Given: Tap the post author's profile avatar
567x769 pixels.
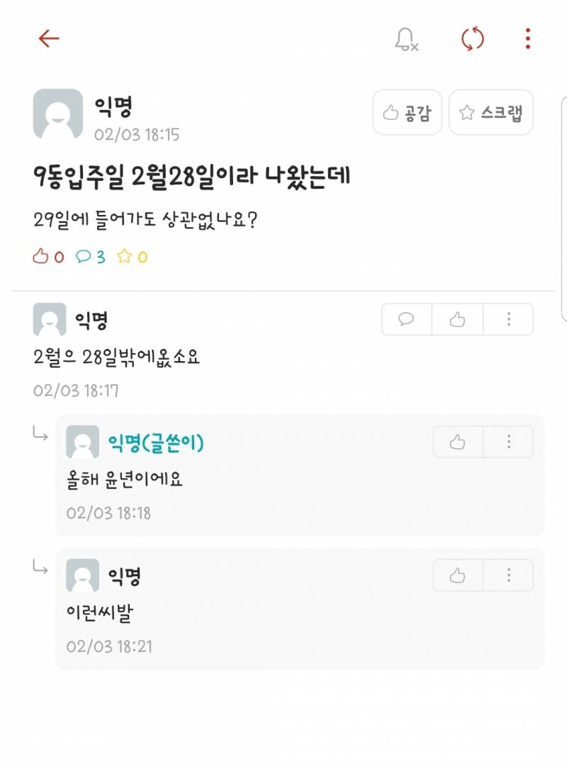Looking at the screenshot, I should tap(57, 114).
